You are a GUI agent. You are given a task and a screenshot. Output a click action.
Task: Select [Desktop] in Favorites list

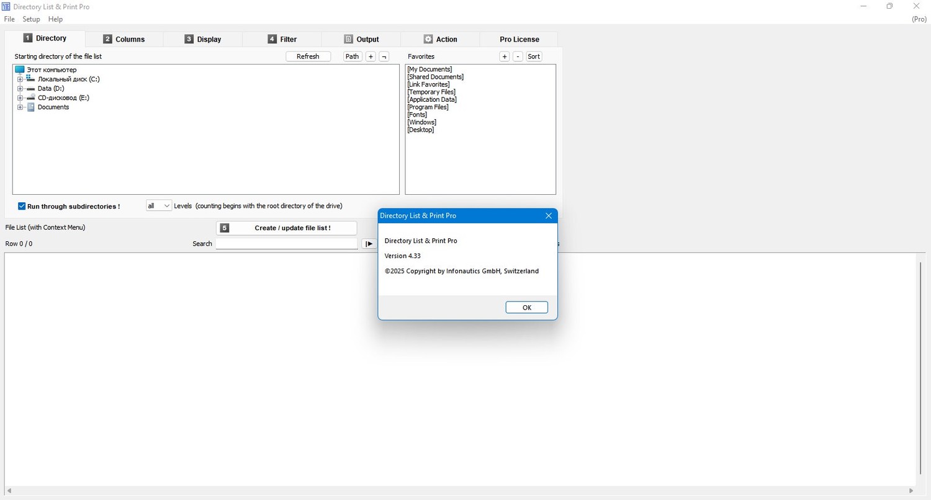(x=421, y=130)
